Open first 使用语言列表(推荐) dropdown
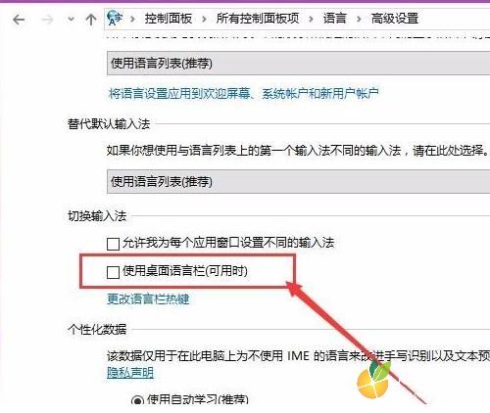490x413 pixels. [x=298, y=64]
